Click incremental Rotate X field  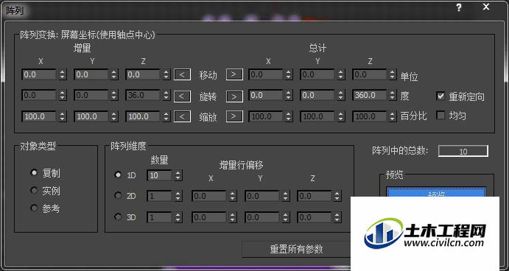(x=39, y=96)
